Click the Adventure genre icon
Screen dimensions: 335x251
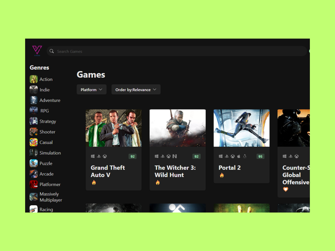click(x=33, y=100)
